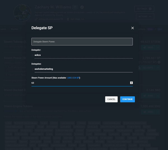Click the Delegate SP dialog title
This screenshot has width=168, height=150.
[42, 28]
